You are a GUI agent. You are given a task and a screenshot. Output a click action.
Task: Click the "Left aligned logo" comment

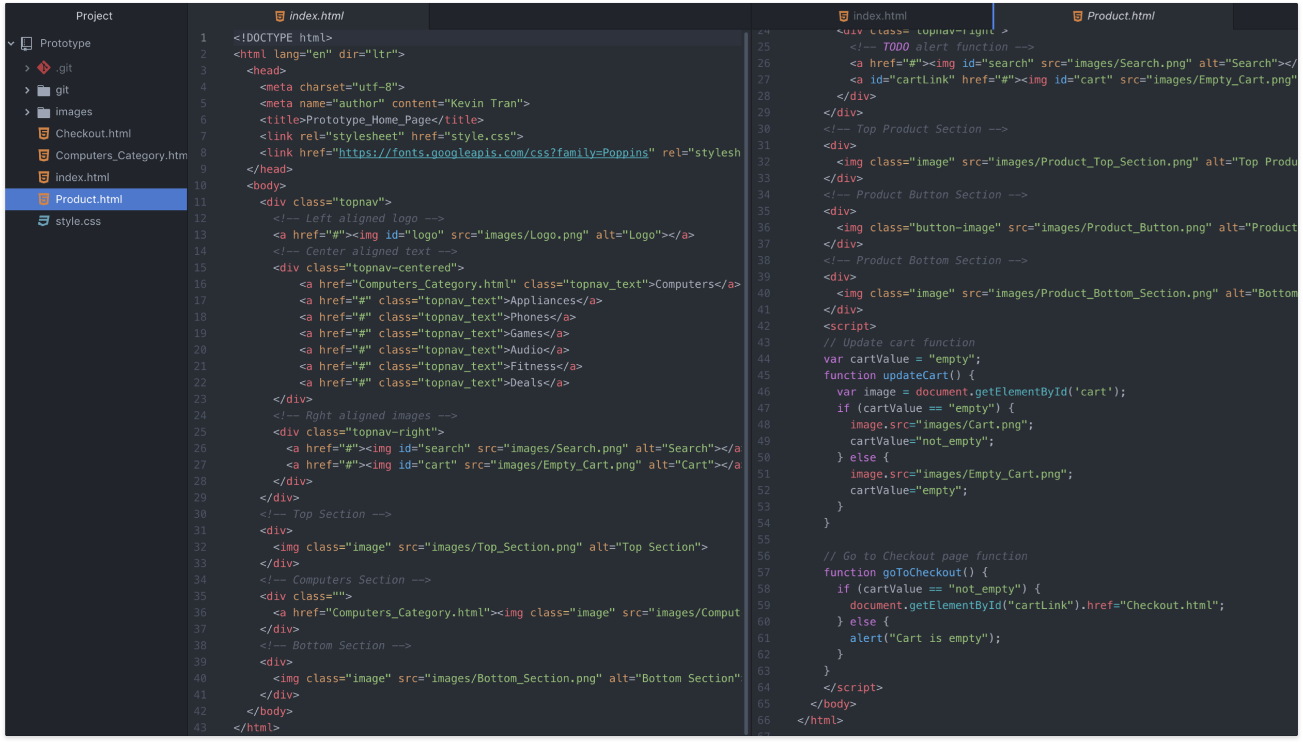click(358, 219)
